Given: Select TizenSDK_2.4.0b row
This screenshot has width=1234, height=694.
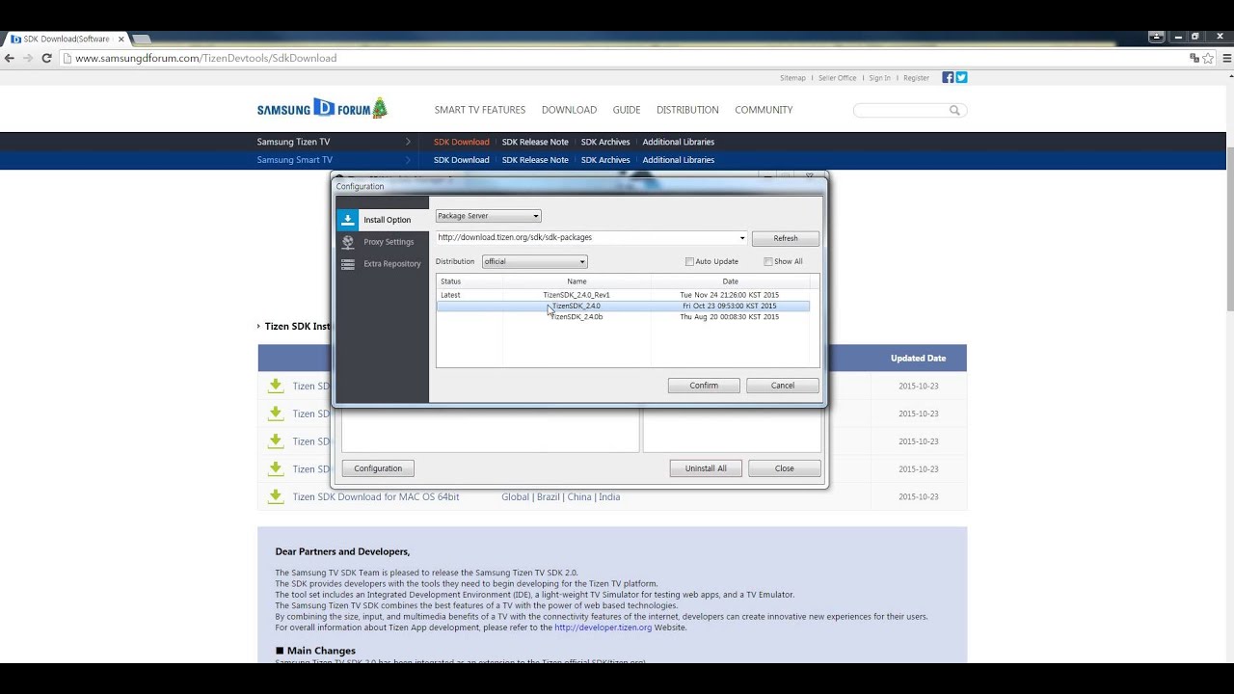Looking at the screenshot, I should (623, 317).
